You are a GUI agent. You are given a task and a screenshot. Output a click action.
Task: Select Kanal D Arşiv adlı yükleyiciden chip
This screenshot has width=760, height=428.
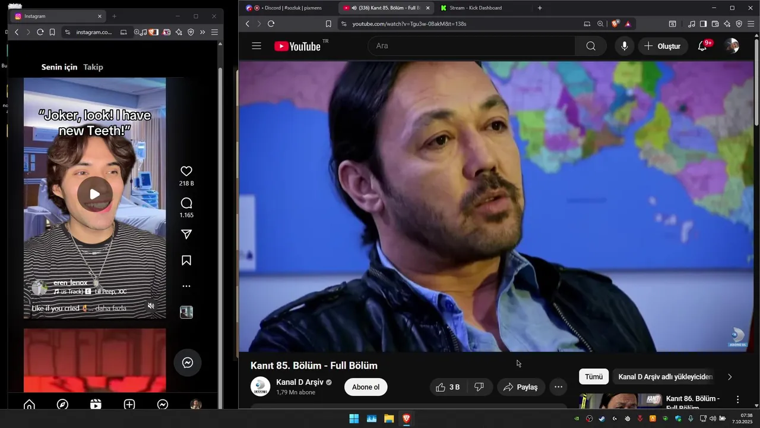[x=665, y=377]
